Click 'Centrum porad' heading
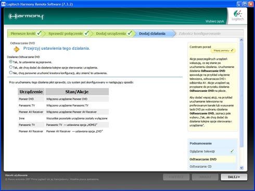 point(200,47)
